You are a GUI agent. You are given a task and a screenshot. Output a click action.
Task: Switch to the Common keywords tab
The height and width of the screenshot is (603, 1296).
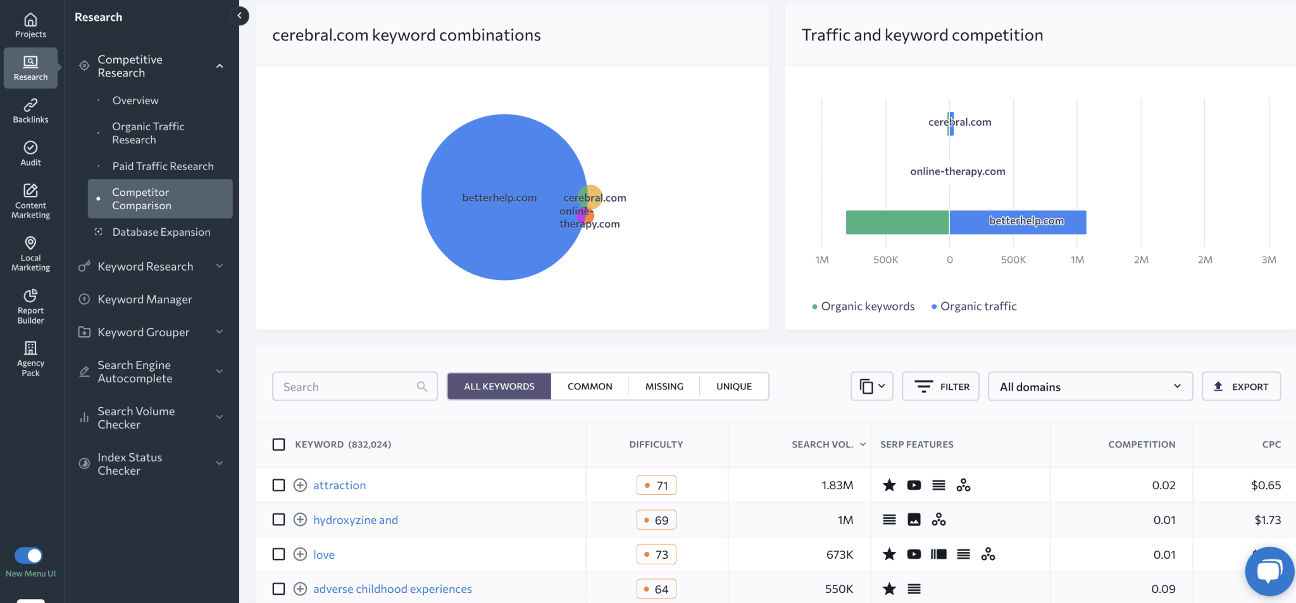pos(590,386)
